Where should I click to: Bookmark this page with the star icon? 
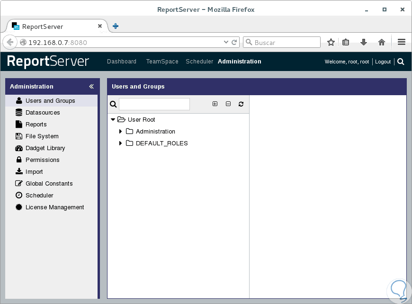tap(331, 42)
